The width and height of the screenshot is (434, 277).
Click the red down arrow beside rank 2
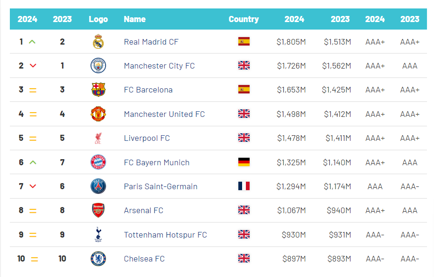[33, 66]
